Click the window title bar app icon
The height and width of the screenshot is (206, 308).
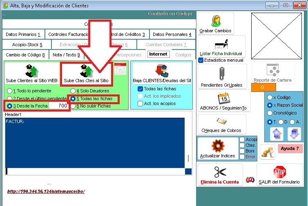pyautogui.click(x=6, y=5)
